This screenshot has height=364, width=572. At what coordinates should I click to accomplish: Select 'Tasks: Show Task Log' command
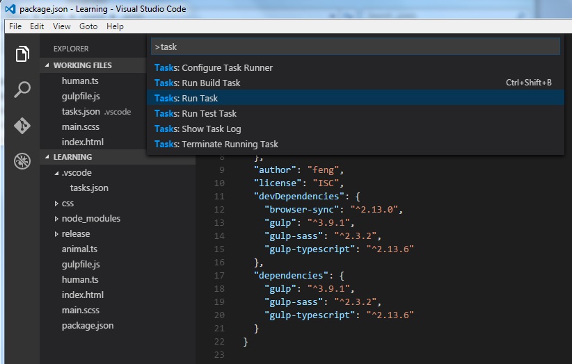[x=356, y=129]
